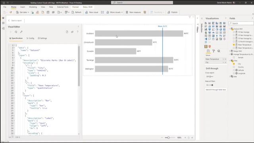Screen dimensions: 254x143
Task: Switch to the Config tab
Action: tap(30, 38)
